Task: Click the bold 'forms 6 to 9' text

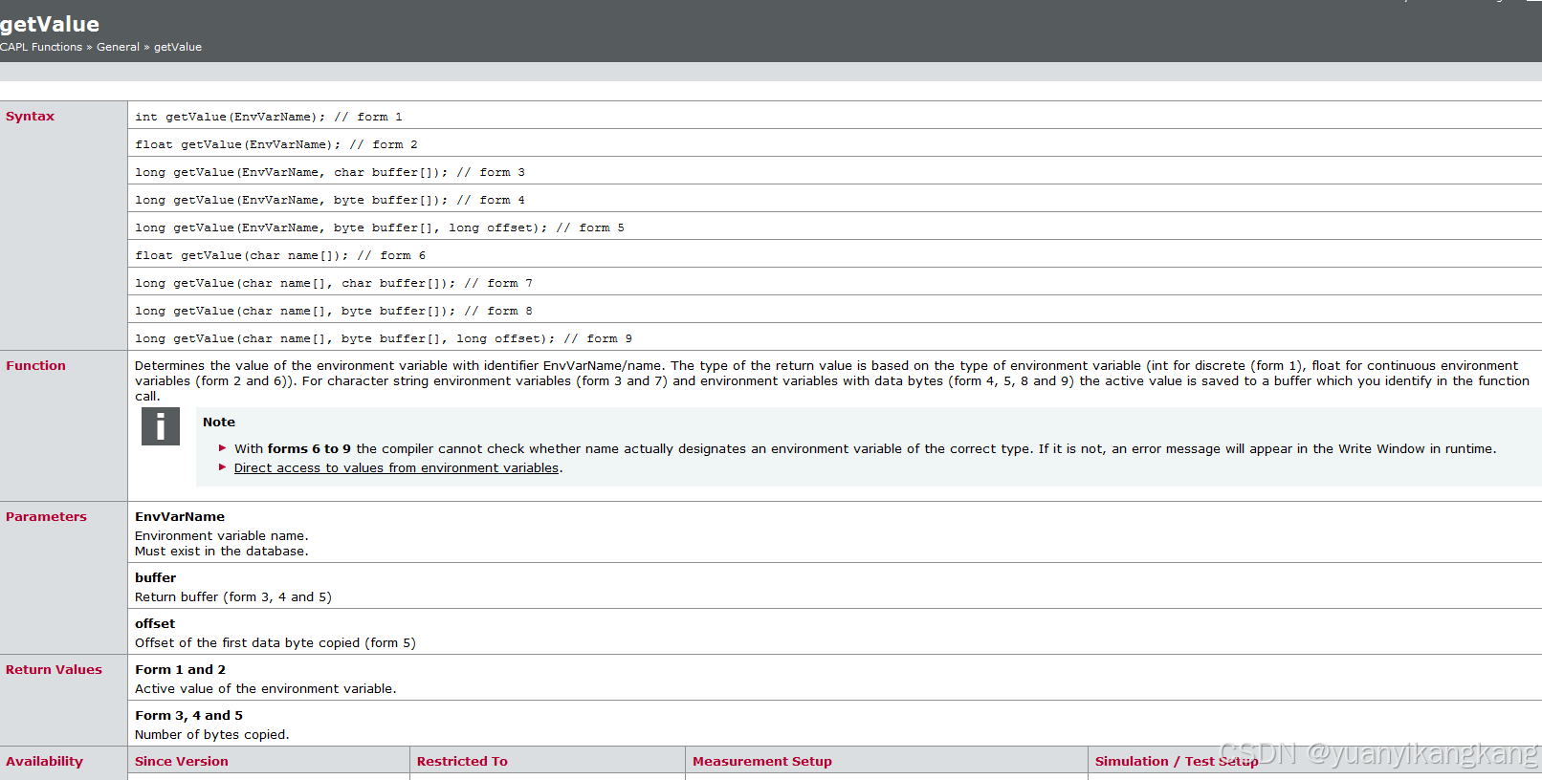Action: point(309,449)
